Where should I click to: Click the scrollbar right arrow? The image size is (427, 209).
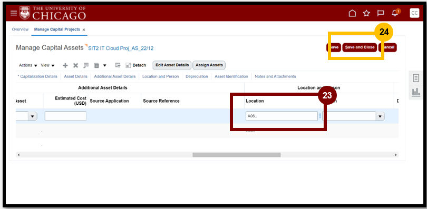396,155
